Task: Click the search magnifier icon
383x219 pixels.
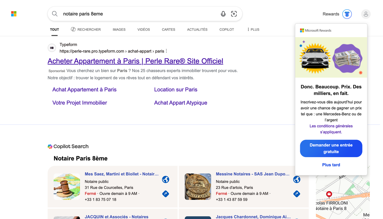Action: coord(55,14)
